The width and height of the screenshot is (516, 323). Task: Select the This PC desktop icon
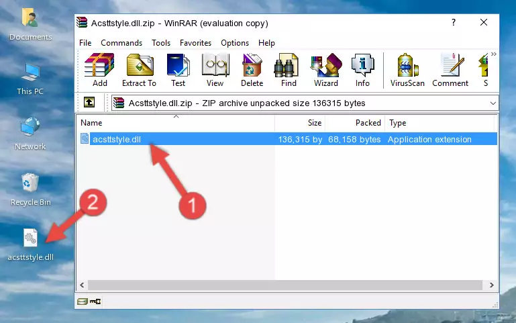30,79
